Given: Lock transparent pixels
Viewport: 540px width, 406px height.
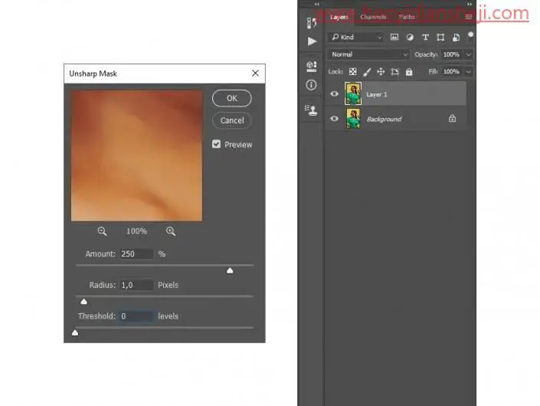Looking at the screenshot, I should (x=352, y=72).
